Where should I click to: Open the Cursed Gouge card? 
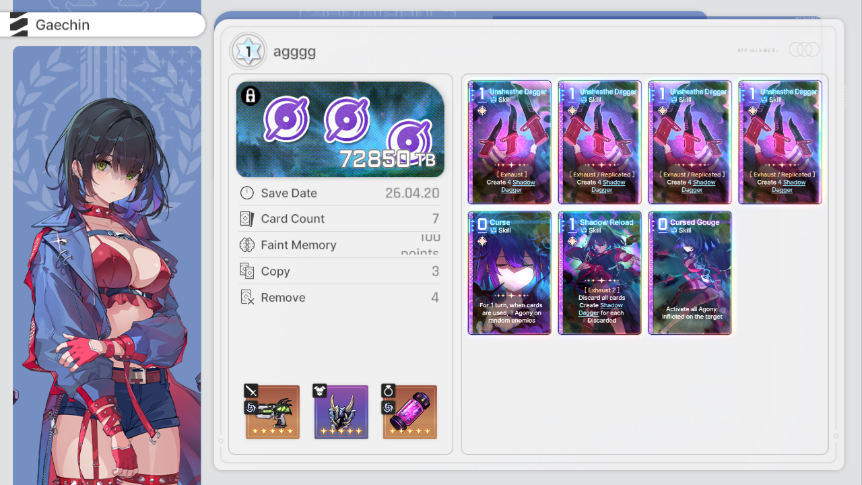coord(690,273)
